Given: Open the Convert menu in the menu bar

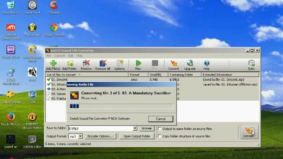Looking at the screenshot, I should pyautogui.click(x=60, y=56).
